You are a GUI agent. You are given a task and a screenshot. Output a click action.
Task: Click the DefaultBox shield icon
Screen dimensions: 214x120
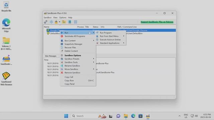48,33
